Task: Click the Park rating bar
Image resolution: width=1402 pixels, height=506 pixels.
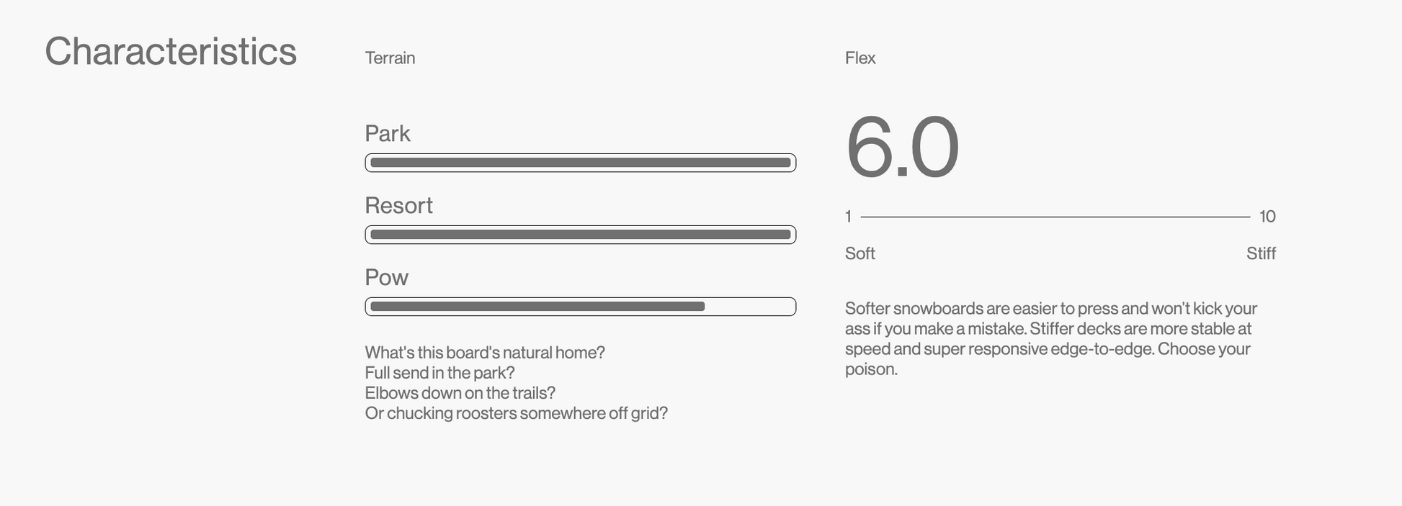Action: tap(580, 163)
